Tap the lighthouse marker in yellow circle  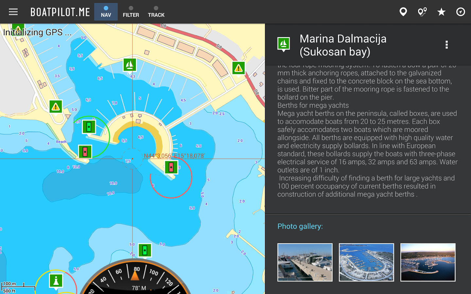(x=56, y=281)
